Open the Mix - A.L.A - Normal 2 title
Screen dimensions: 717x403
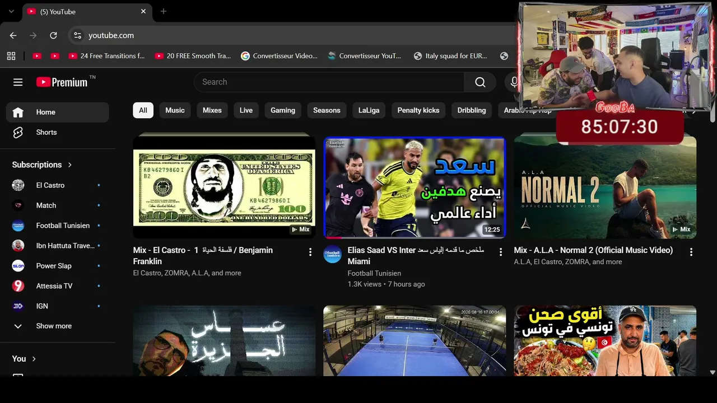[x=593, y=250]
